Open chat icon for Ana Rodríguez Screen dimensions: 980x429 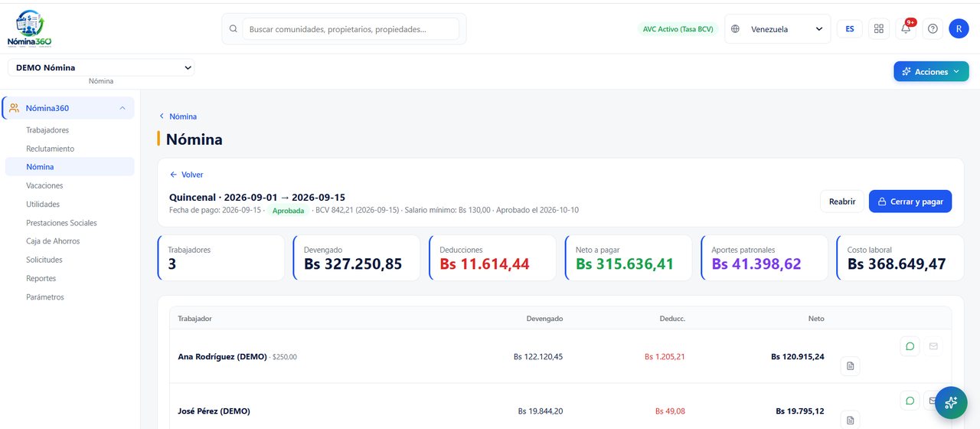(910, 346)
